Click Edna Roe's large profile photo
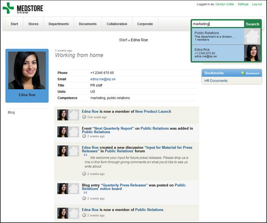This screenshot has height=223, width=267. point(27,70)
